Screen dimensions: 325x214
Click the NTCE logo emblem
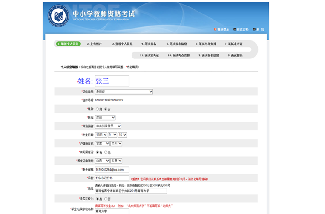(x=59, y=16)
